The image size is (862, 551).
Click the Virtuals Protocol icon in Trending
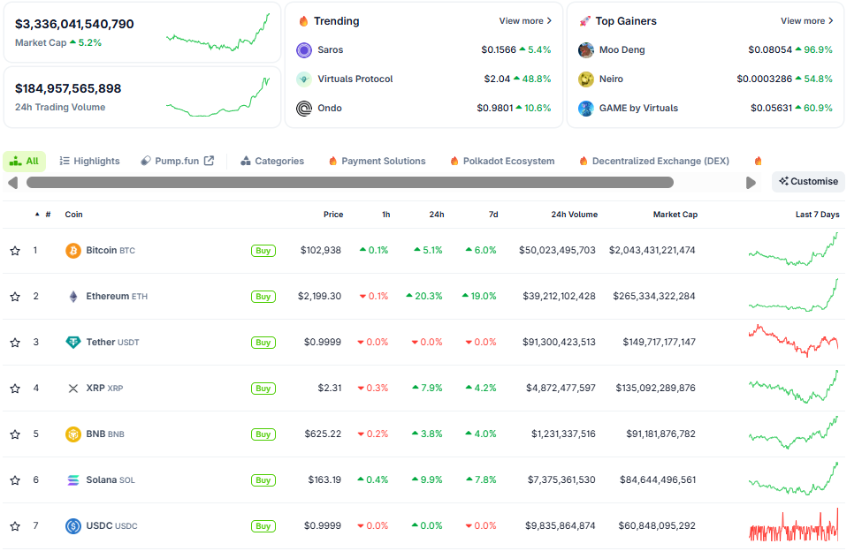point(304,79)
